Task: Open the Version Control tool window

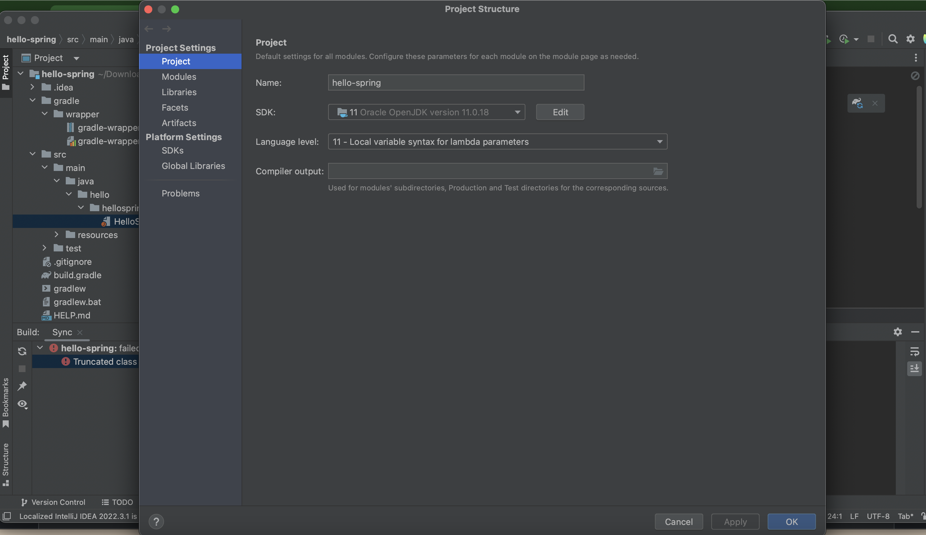Action: pyautogui.click(x=53, y=502)
